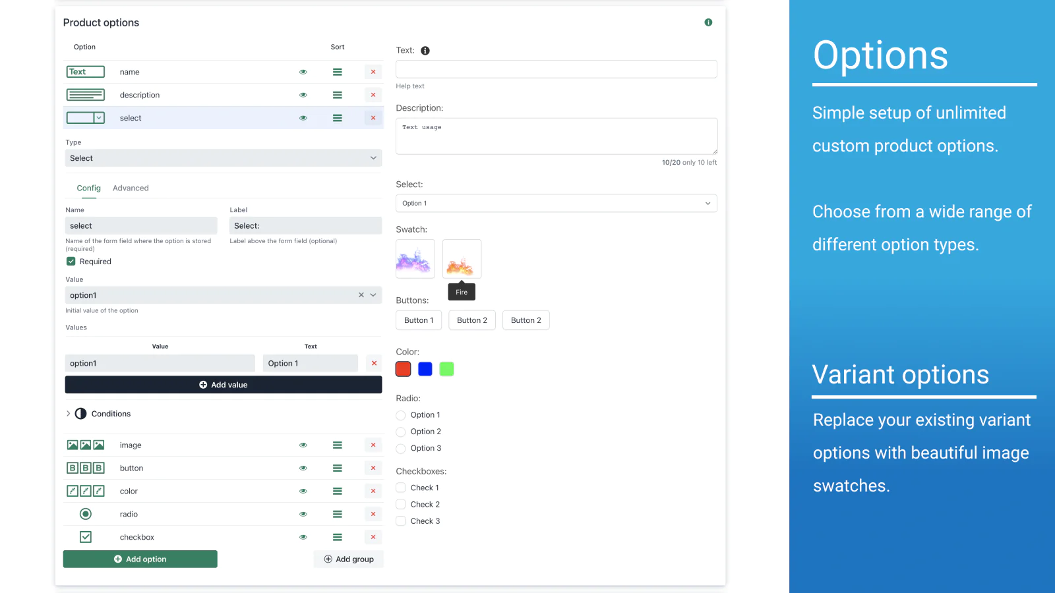The image size is (1055, 593).
Task: Expand the Conditions section
Action: point(68,414)
